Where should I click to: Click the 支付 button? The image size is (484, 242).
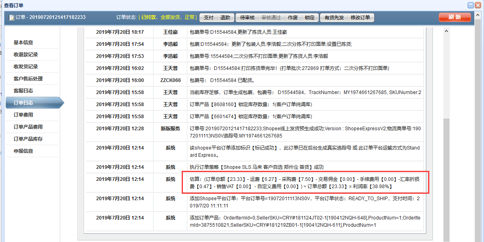(208, 18)
